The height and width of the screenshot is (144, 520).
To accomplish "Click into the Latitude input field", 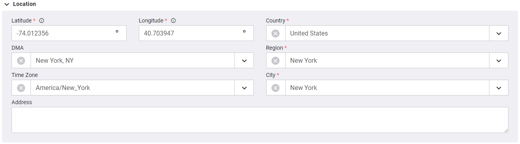I will click(69, 34).
